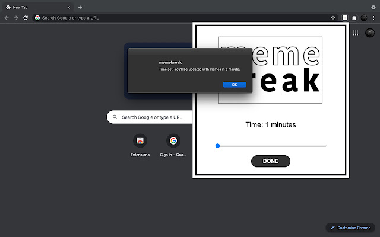Open the Google account avatar on the page
This screenshot has height=237, width=380.
[x=370, y=33]
